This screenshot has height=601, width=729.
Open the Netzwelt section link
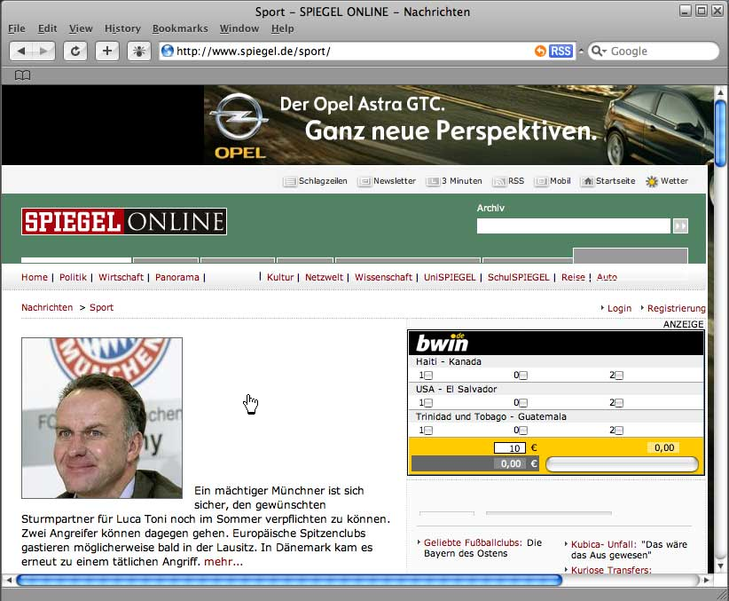pos(324,278)
